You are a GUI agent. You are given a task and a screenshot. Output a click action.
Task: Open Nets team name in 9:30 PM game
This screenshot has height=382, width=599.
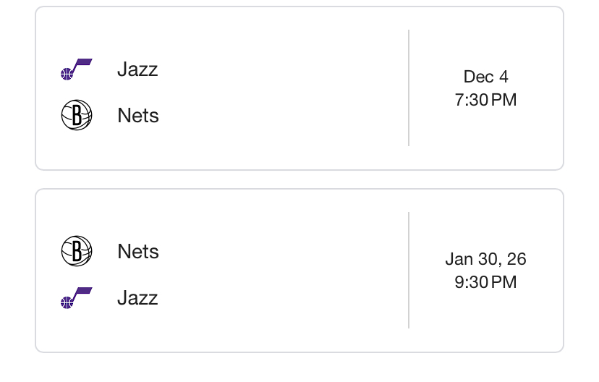point(138,252)
